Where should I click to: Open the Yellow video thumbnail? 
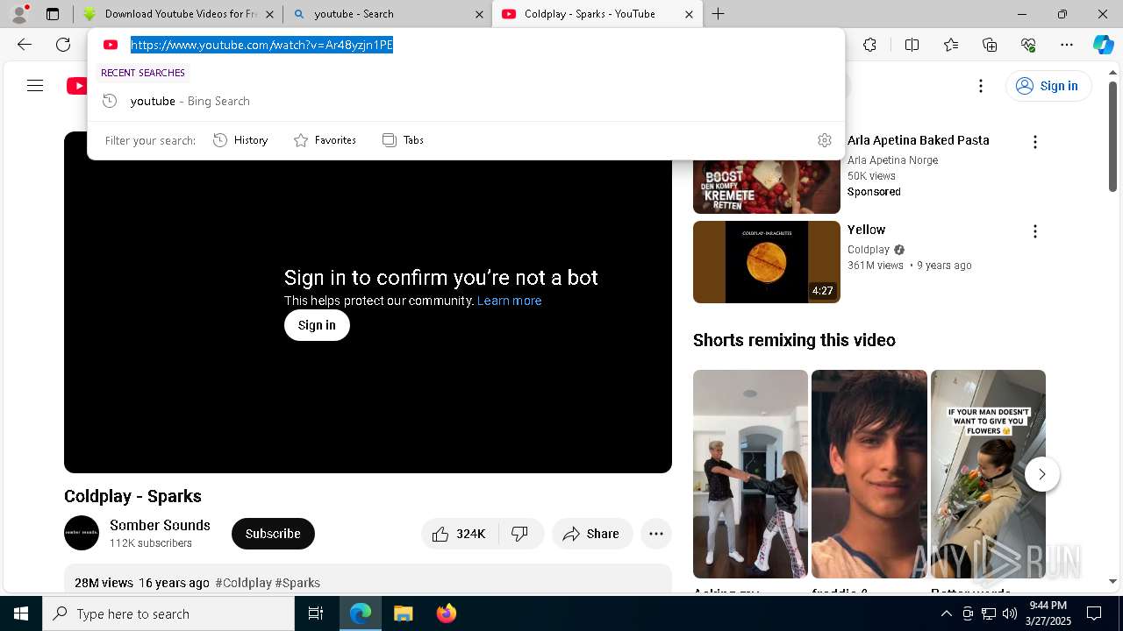(x=767, y=262)
